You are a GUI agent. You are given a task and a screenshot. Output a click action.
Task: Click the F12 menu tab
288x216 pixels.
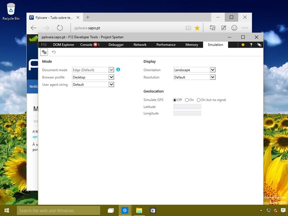(44, 45)
